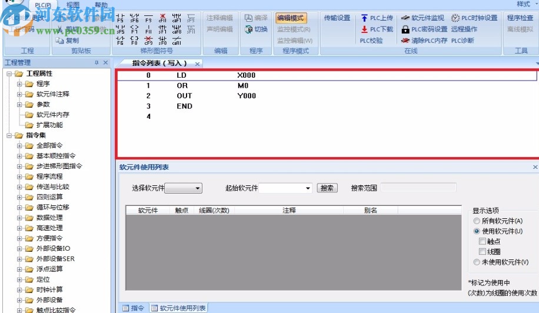Insert vertical line symbol F11
The image size is (539, 313).
coord(148,29)
